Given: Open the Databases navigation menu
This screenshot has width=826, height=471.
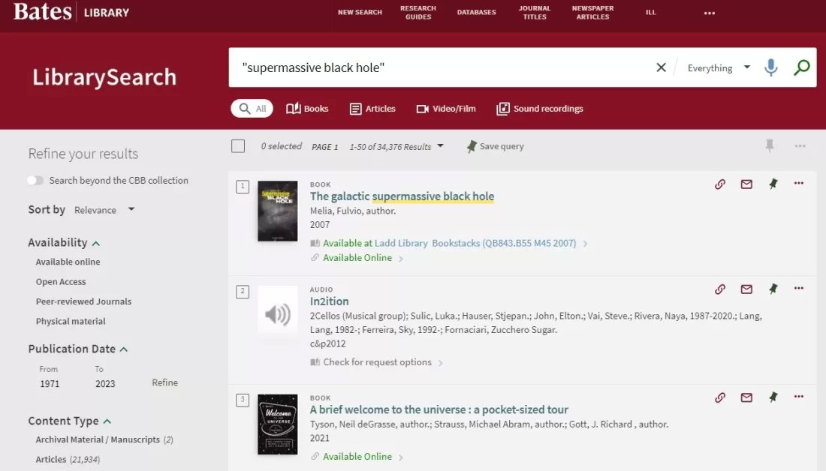Looking at the screenshot, I should (477, 12).
